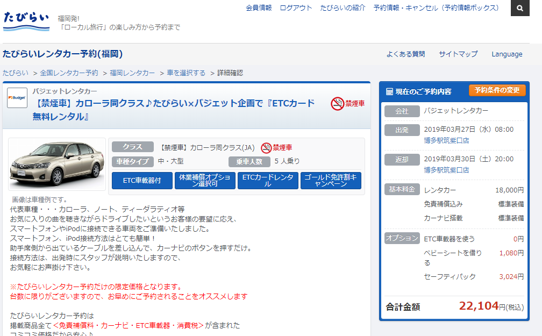
Task: Go to 全国レンタカー予約 breadcrumb
Action: [x=69, y=73]
